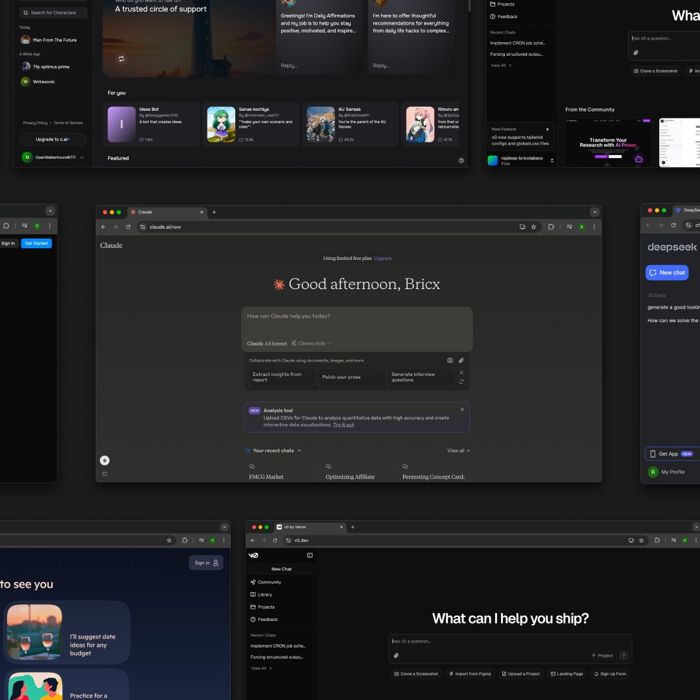Click Extract insights from report suggestion
Image resolution: width=700 pixels, height=700 pixels.
tap(282, 377)
